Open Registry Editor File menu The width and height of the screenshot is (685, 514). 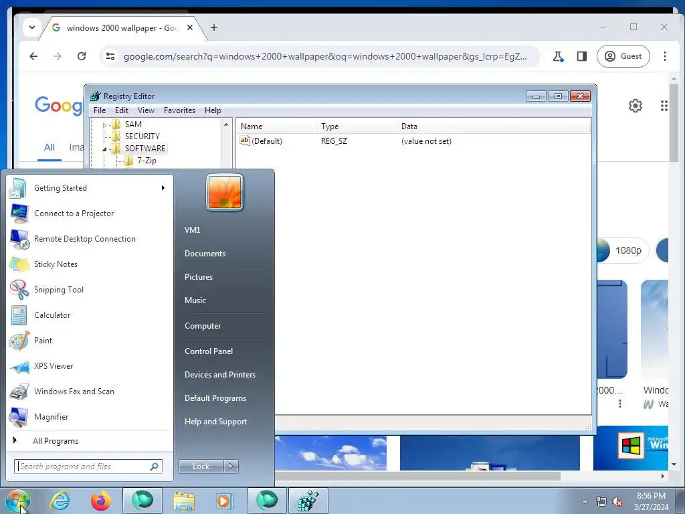(x=100, y=110)
